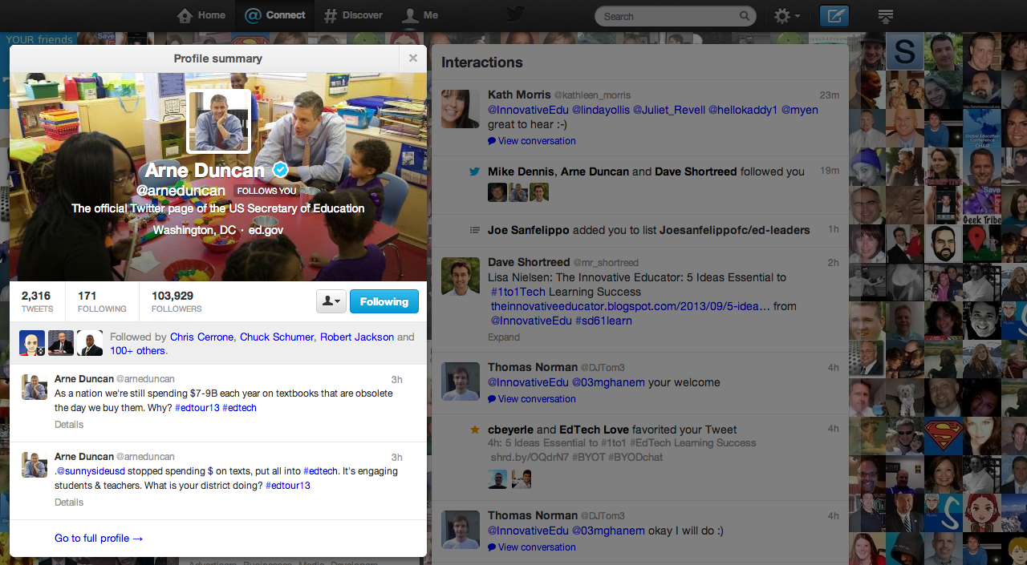Click the 23m timestamp on Kath Morris tweet
1027x565 pixels.
tap(829, 95)
